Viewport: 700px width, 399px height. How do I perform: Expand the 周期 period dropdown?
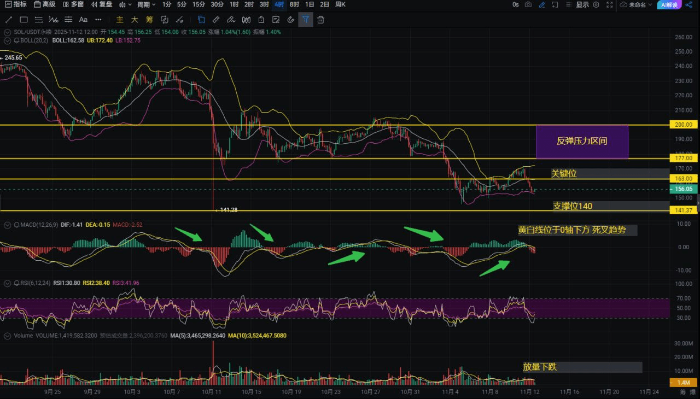pos(147,4)
